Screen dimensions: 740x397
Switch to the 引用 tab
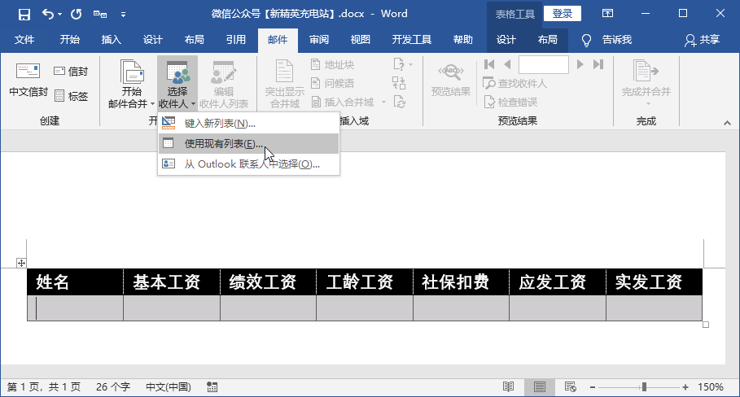tap(235, 40)
